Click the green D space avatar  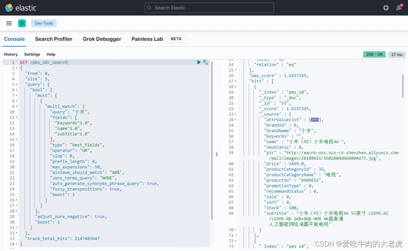point(22,23)
